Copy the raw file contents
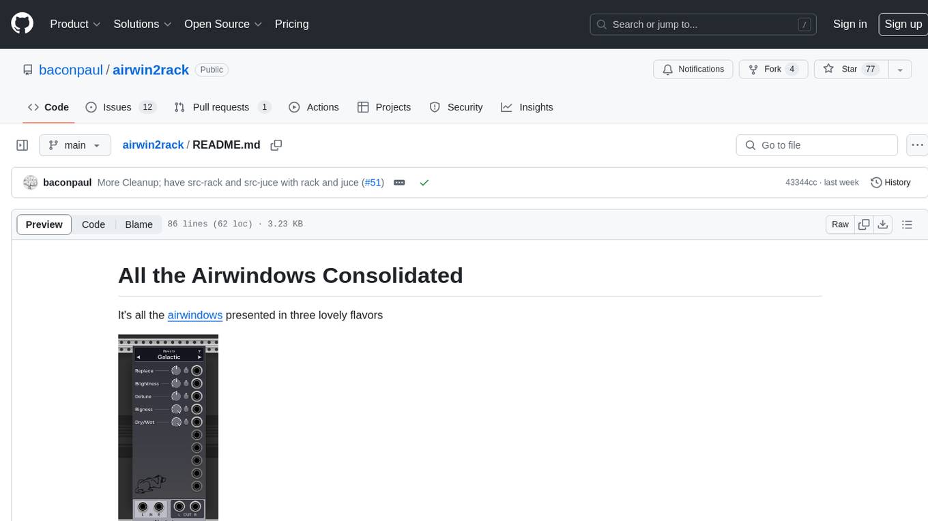Viewport: 928px width, 521px height. (864, 224)
